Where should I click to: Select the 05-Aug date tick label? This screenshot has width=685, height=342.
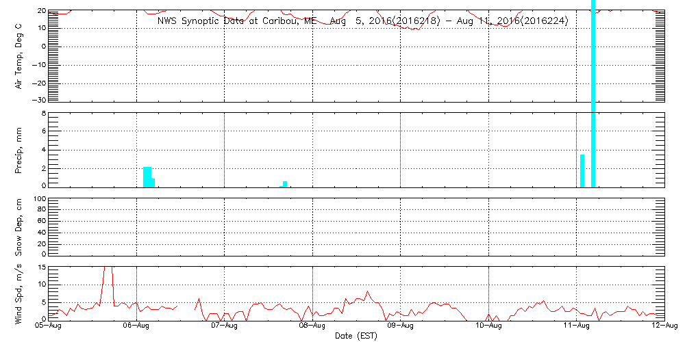point(49,327)
